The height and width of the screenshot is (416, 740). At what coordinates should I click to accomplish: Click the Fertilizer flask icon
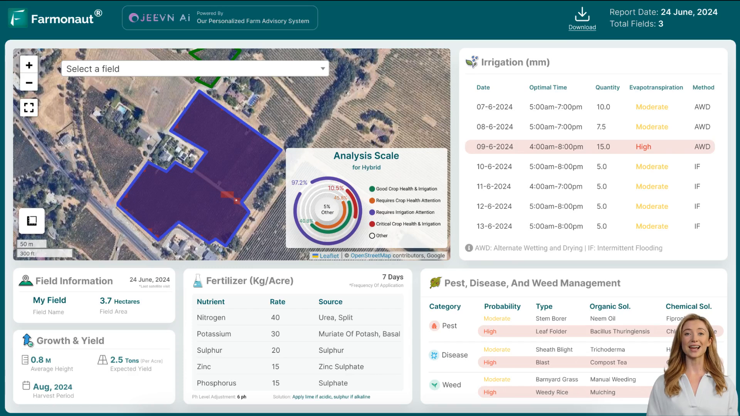click(198, 281)
